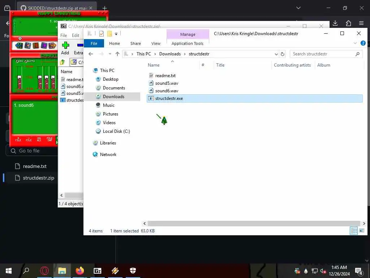The height and width of the screenshot is (278, 370).
Task: Click the new folder icon in Explorer's quick access toolbar
Action: [109, 34]
